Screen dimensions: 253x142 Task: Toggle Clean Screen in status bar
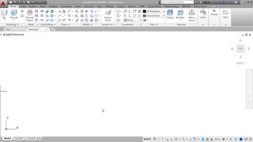[x=246, y=139]
